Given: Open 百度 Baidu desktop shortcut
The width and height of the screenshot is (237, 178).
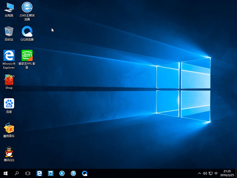Looking at the screenshot, I should pyautogui.click(x=9, y=104).
